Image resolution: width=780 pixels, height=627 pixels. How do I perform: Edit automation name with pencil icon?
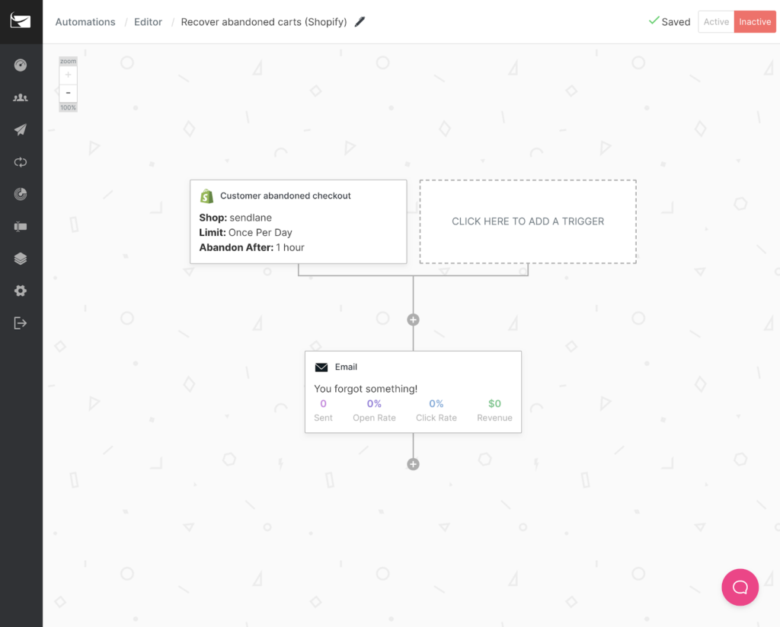click(x=360, y=21)
